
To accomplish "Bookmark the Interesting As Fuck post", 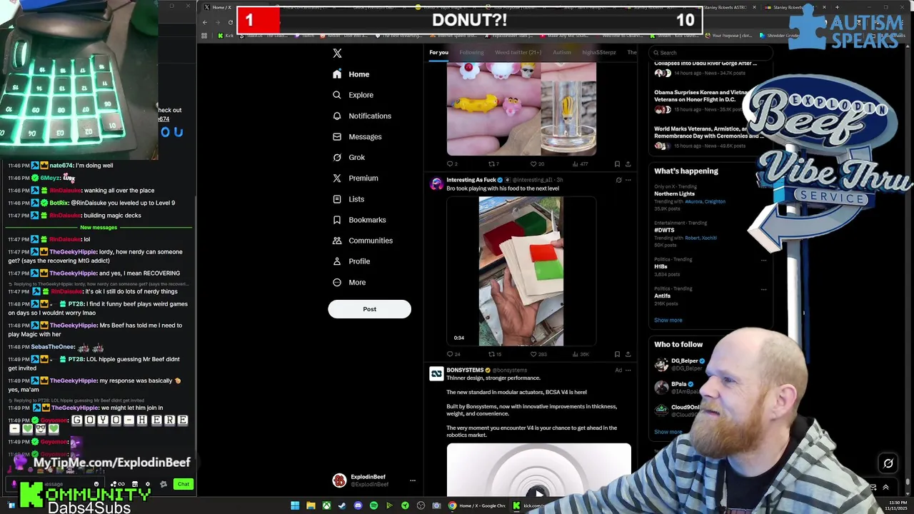I will coord(617,354).
